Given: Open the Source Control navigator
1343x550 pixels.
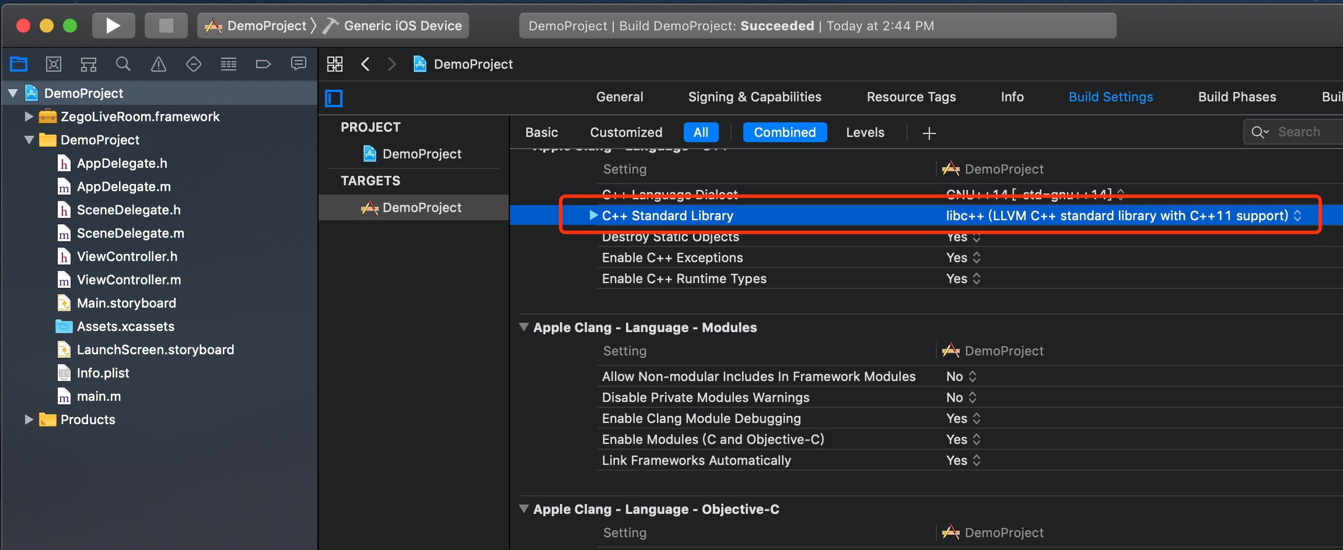Looking at the screenshot, I should tap(54, 64).
